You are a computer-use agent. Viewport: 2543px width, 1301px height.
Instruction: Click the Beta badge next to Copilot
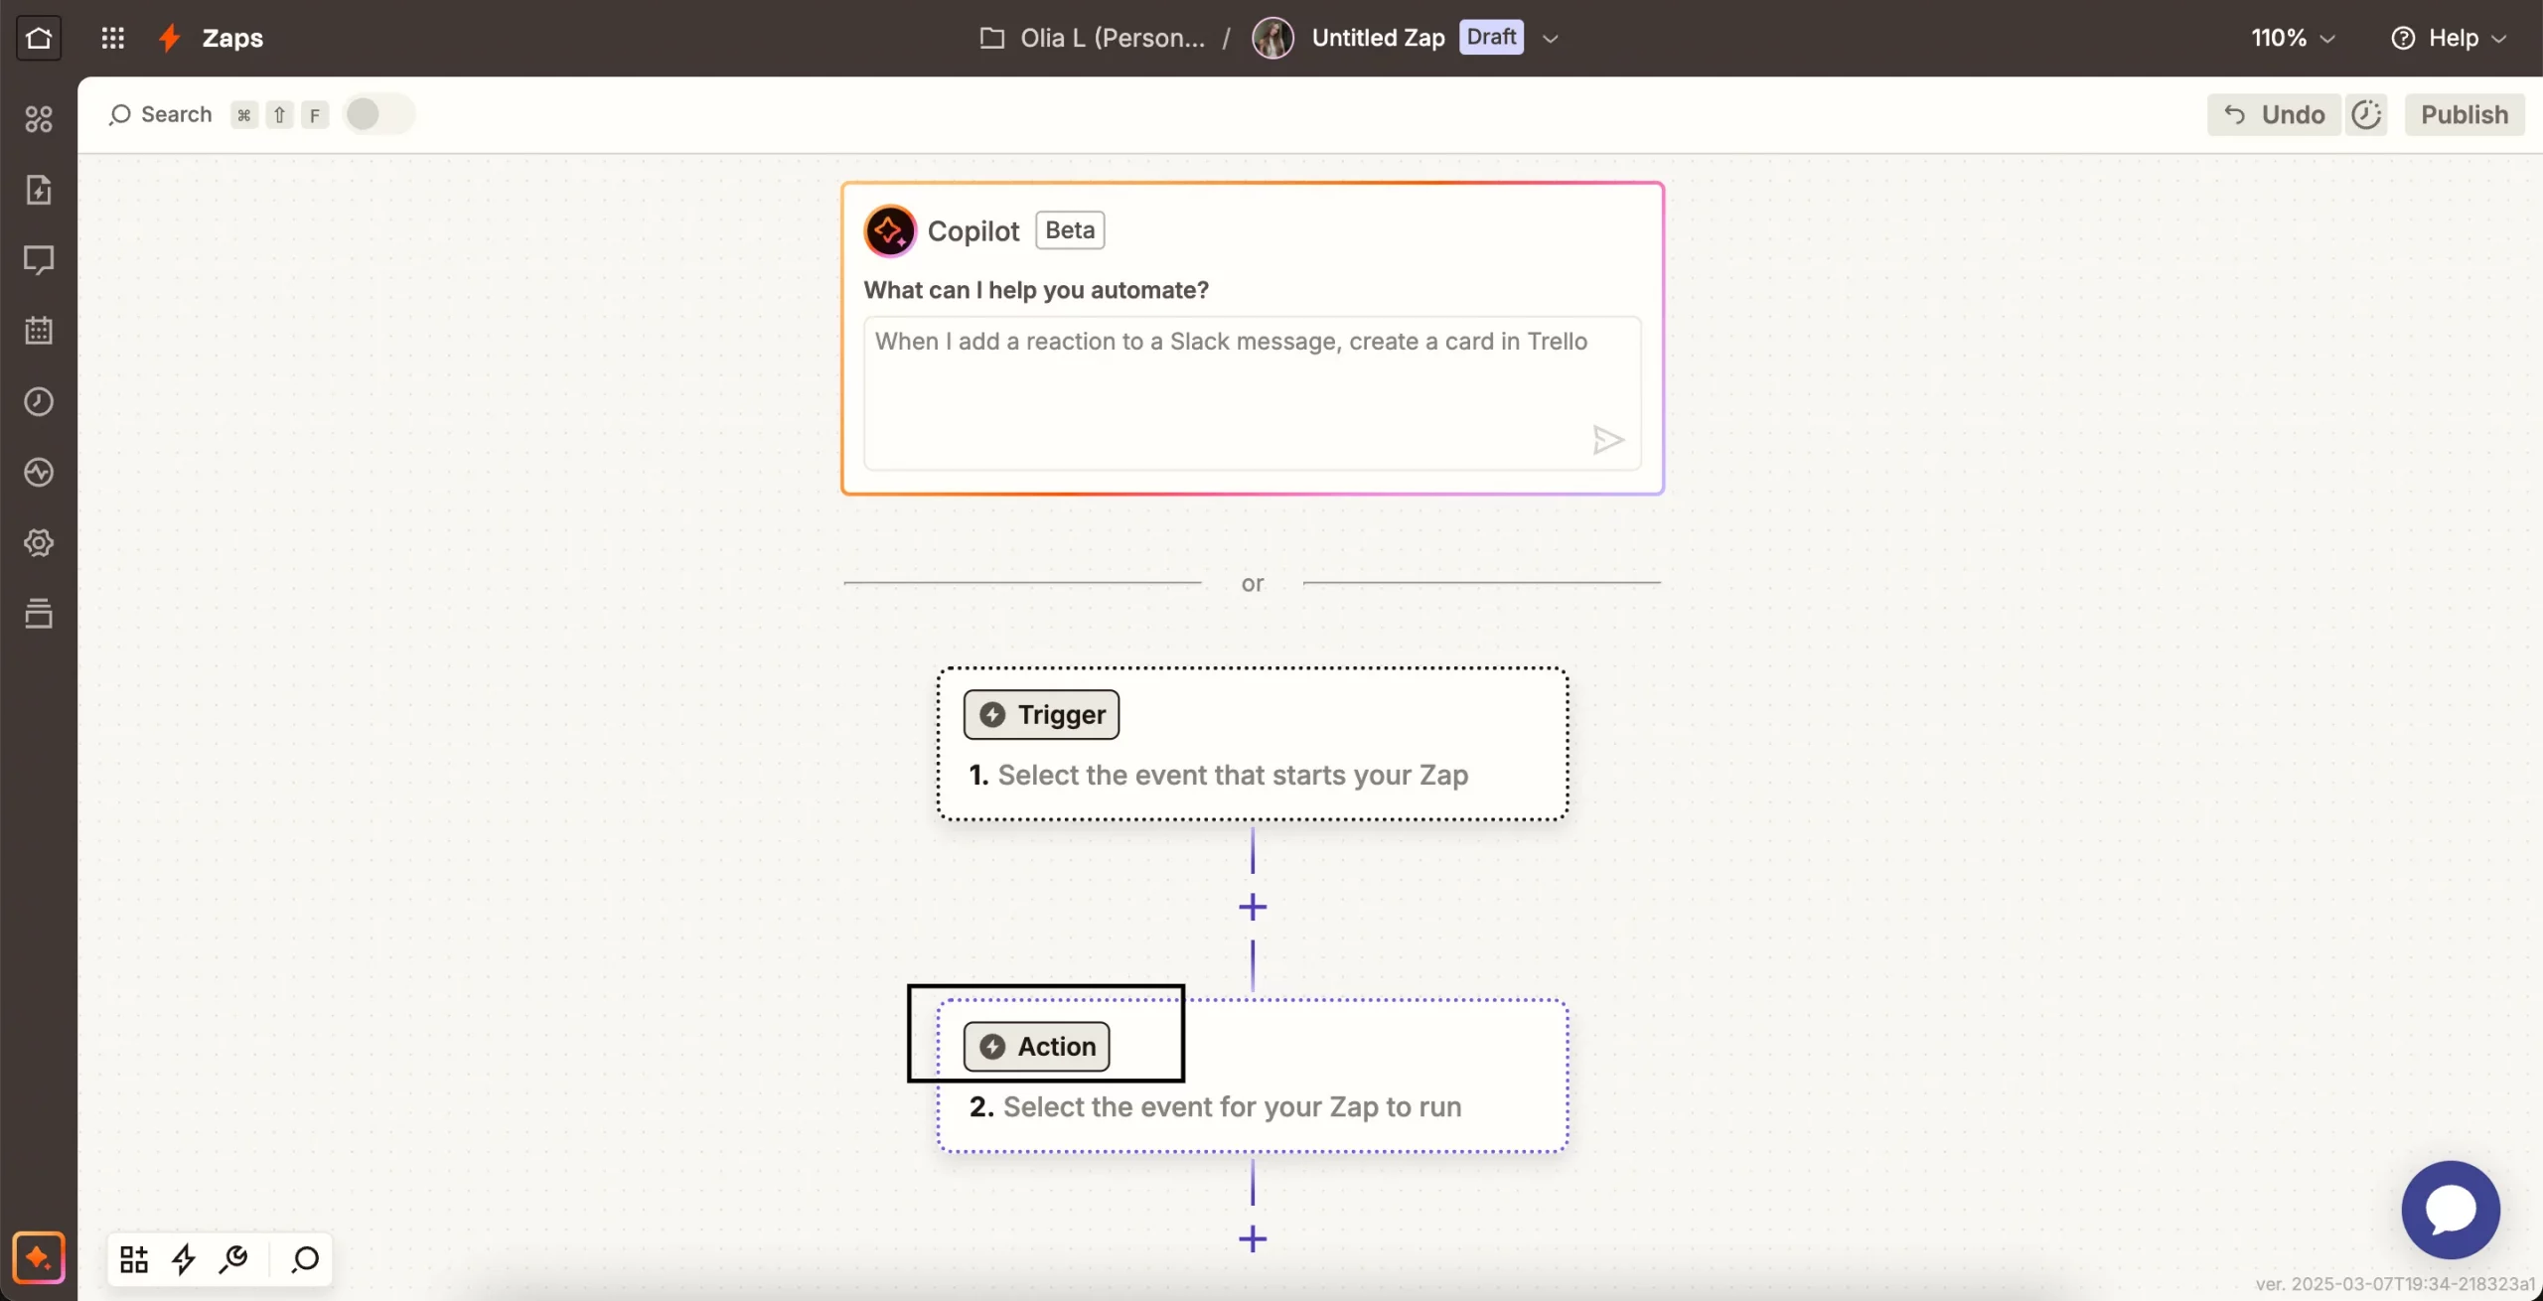tap(1070, 230)
